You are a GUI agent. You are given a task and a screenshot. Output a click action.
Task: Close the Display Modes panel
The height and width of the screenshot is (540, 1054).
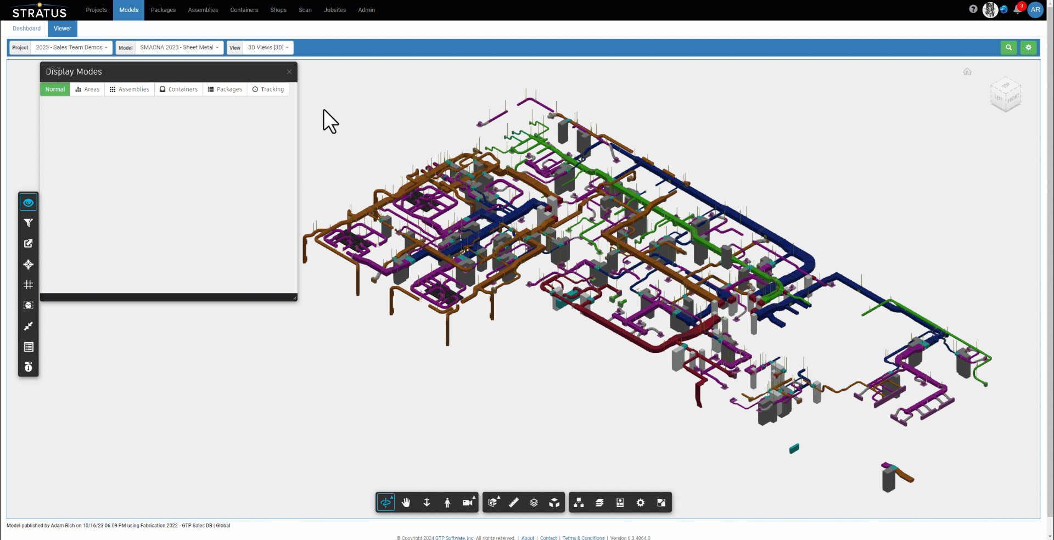coord(289,72)
